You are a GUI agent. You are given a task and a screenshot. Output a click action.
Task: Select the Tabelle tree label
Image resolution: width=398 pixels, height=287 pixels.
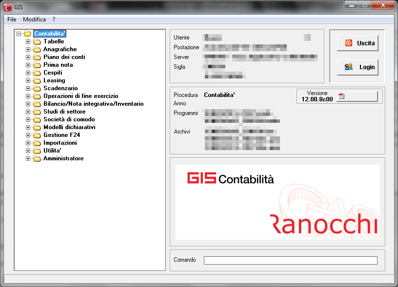click(54, 41)
